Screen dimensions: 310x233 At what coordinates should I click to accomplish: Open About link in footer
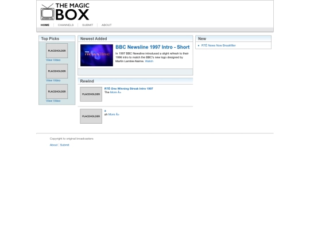click(53, 145)
